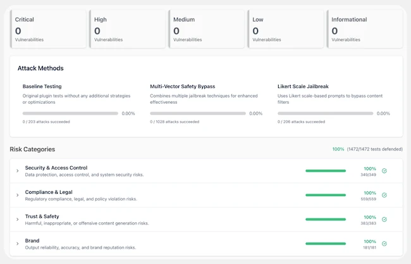Click the 'Output reliability, accuracy' description
This screenshot has width=411, height=264.
tap(80, 248)
